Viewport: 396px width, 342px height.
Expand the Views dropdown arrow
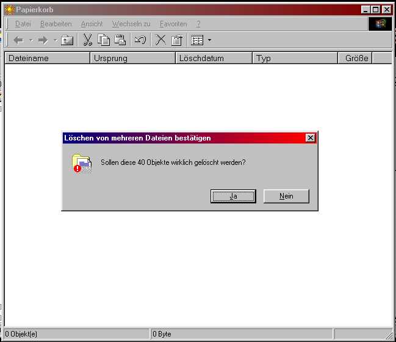pos(209,40)
